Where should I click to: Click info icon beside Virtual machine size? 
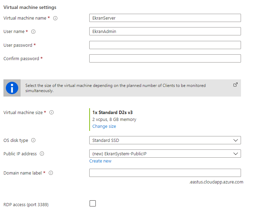(x=51, y=113)
